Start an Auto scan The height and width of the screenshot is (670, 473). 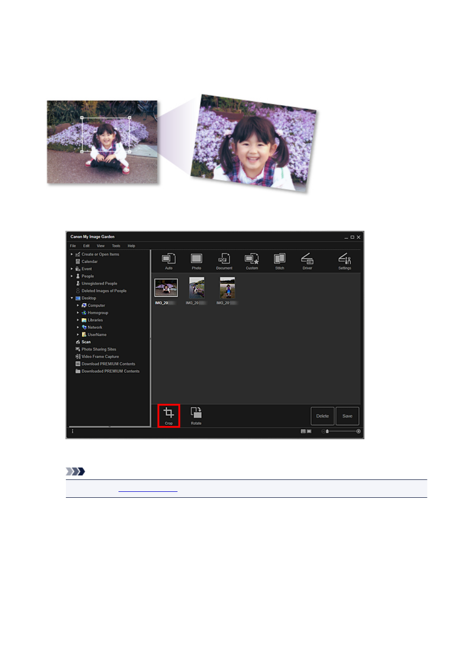(x=169, y=261)
